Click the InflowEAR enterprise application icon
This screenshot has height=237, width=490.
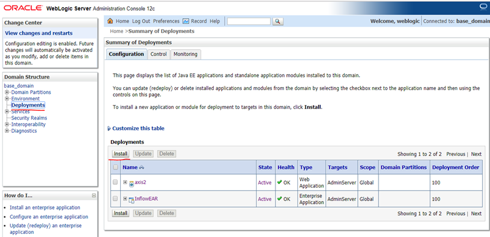click(132, 200)
